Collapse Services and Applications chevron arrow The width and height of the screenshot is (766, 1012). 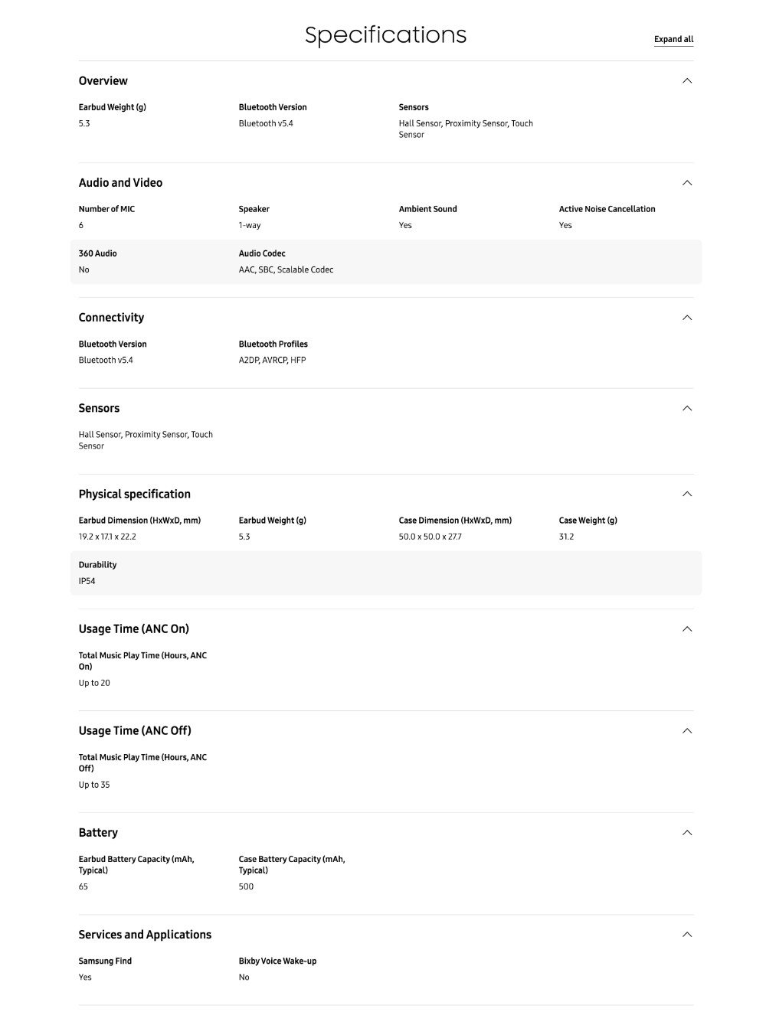click(x=687, y=935)
